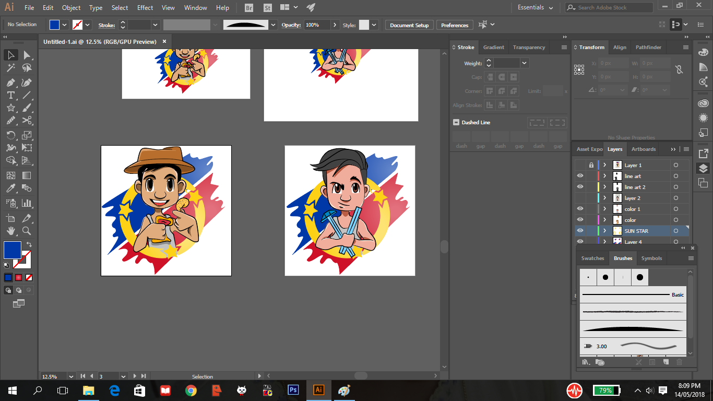Select the Pen tool
Screen dimensions: 713x401
click(x=10, y=82)
